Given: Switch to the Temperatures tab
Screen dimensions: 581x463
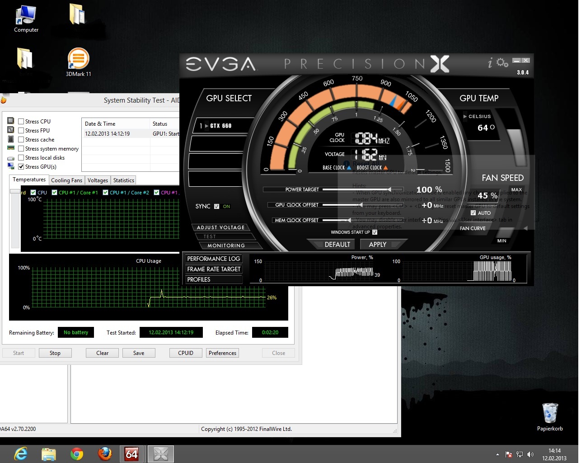Looking at the screenshot, I should pos(29,180).
